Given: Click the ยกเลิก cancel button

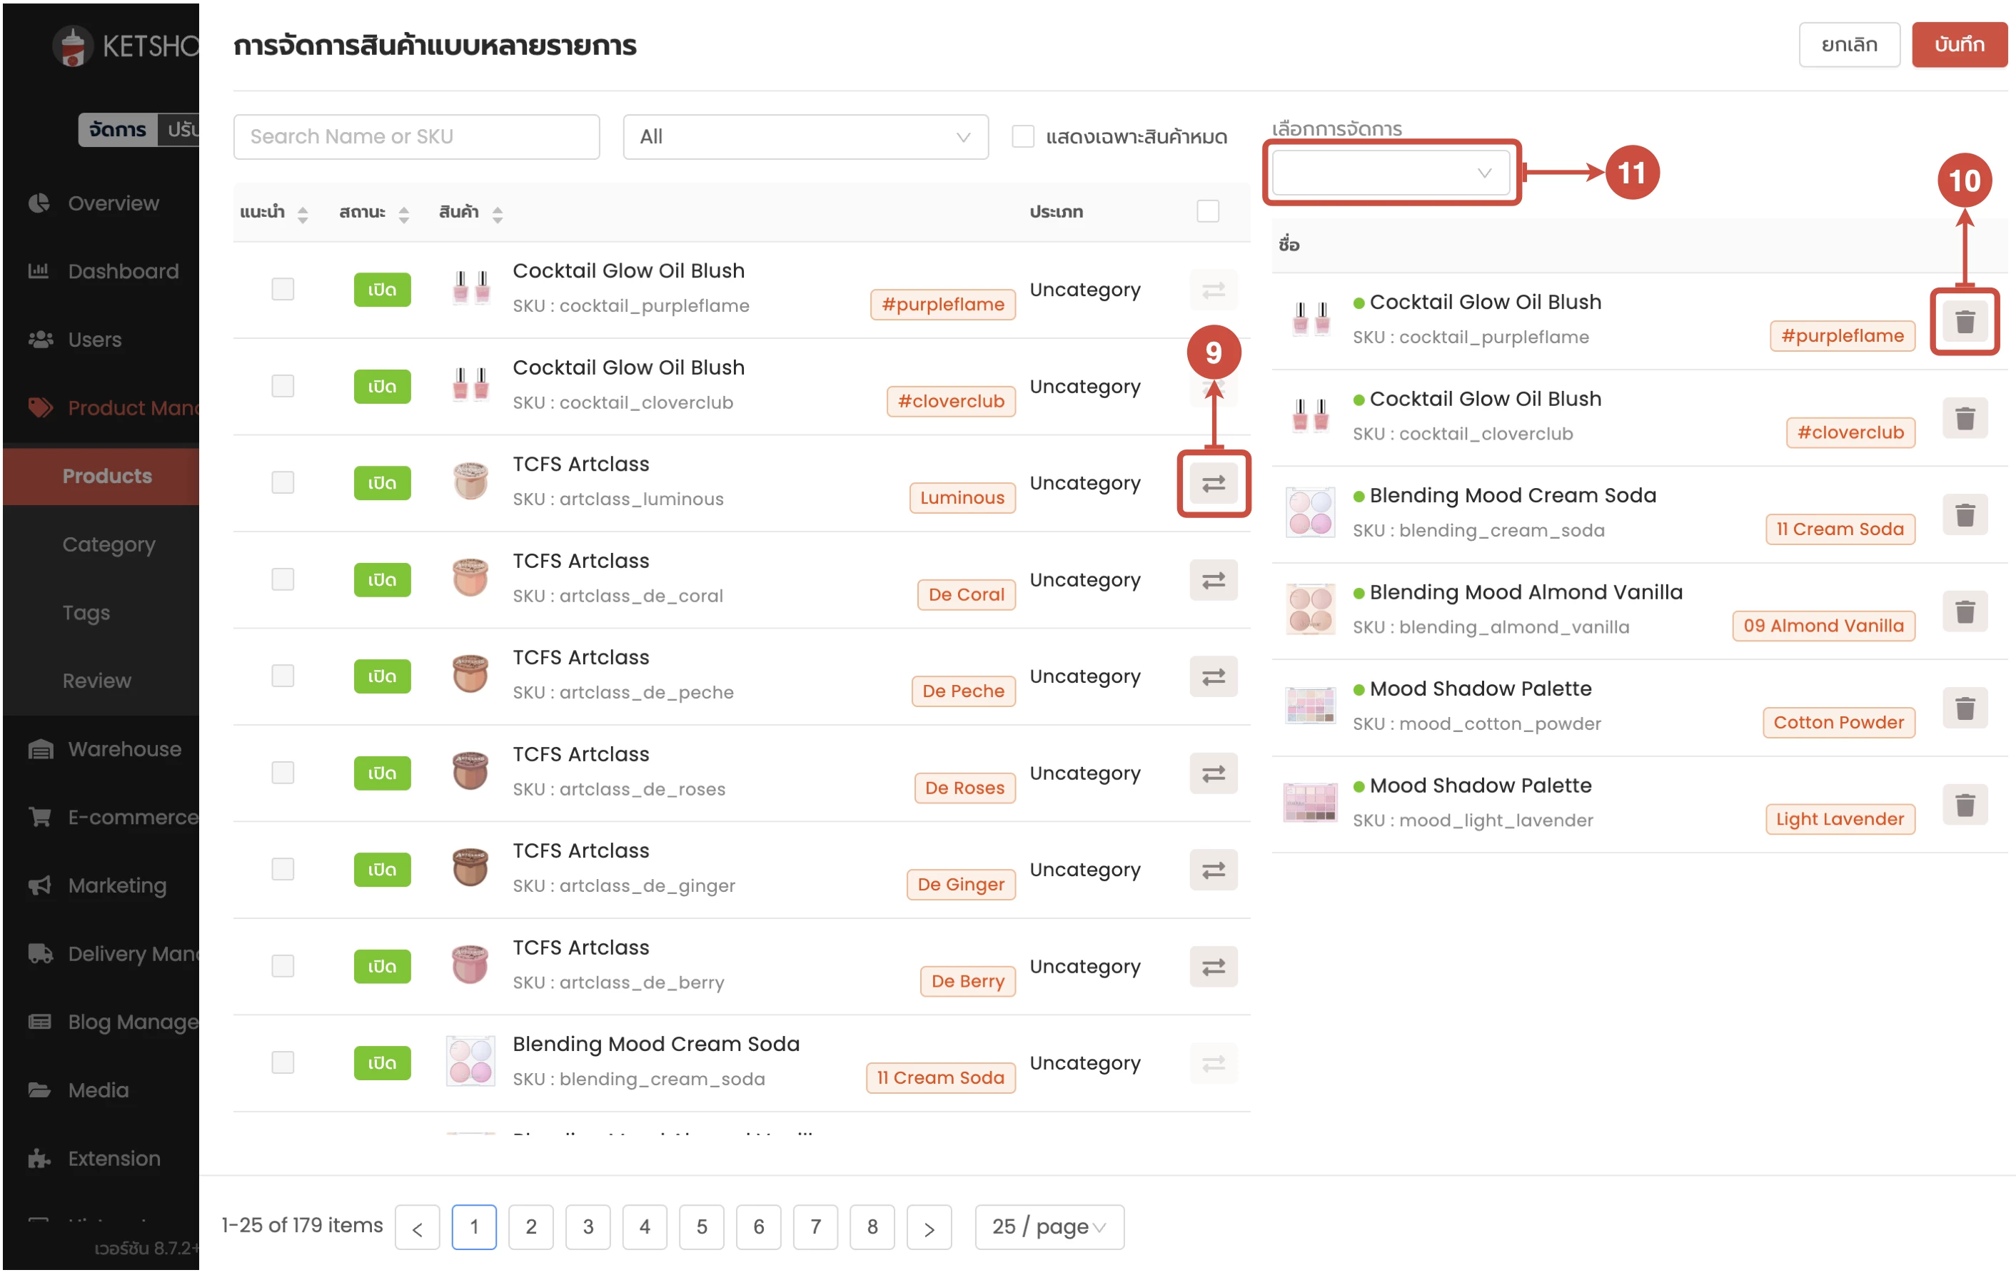Looking at the screenshot, I should [x=1850, y=44].
